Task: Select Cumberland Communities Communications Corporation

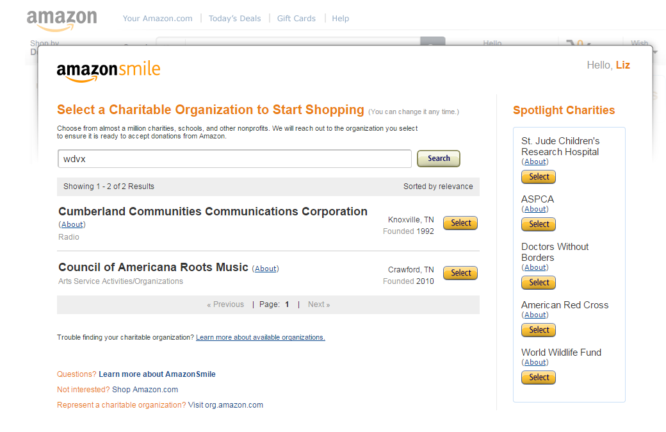Action: point(460,223)
